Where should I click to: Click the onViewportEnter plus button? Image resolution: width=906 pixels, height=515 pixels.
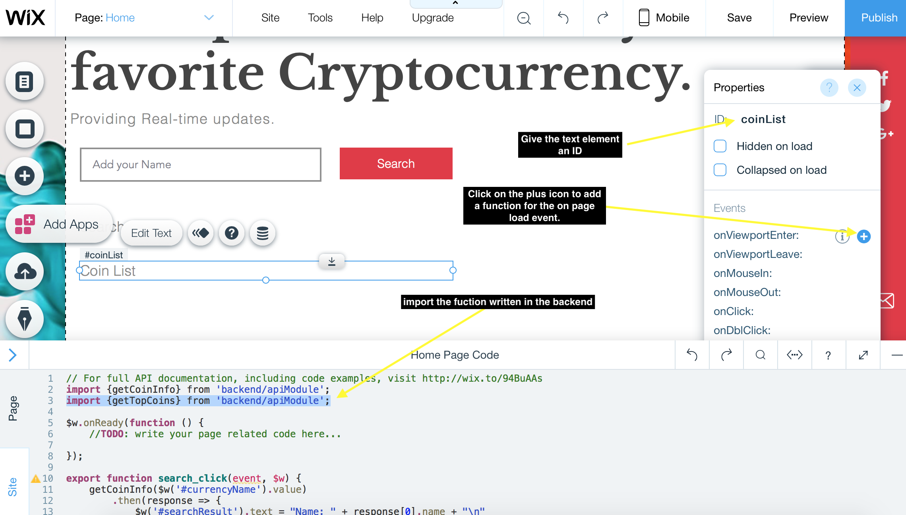[x=864, y=236]
